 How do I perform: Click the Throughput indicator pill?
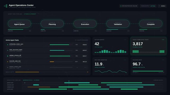[x=148, y=6]
